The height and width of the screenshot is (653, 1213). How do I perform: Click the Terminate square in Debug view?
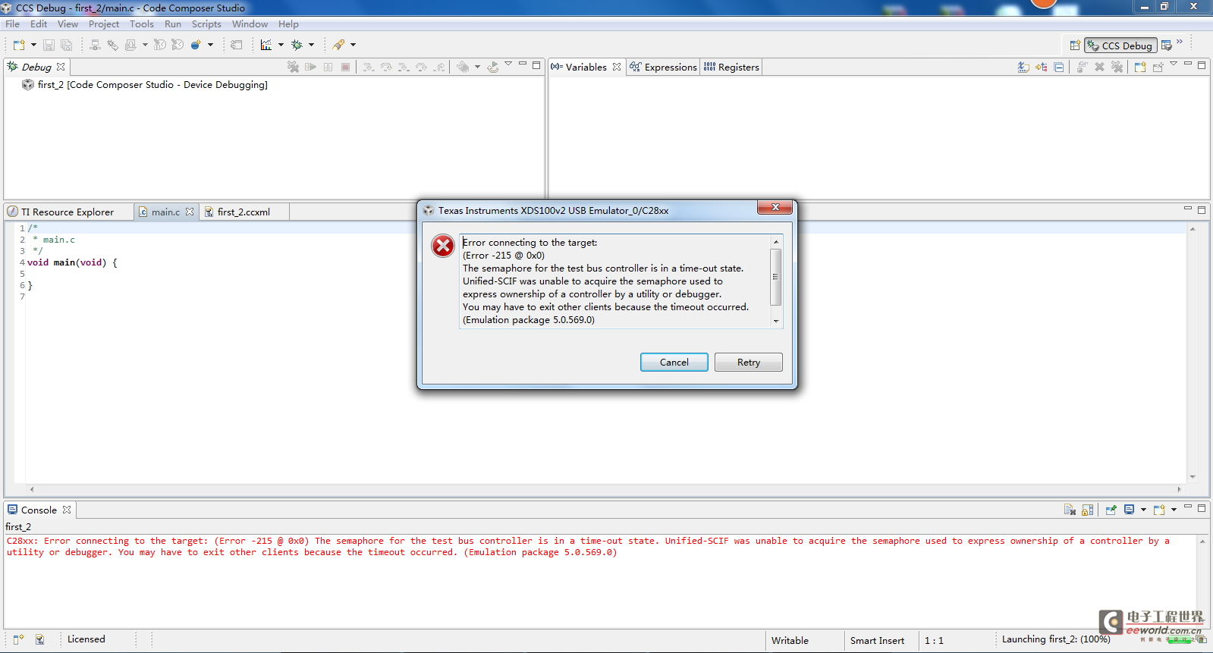tap(346, 67)
